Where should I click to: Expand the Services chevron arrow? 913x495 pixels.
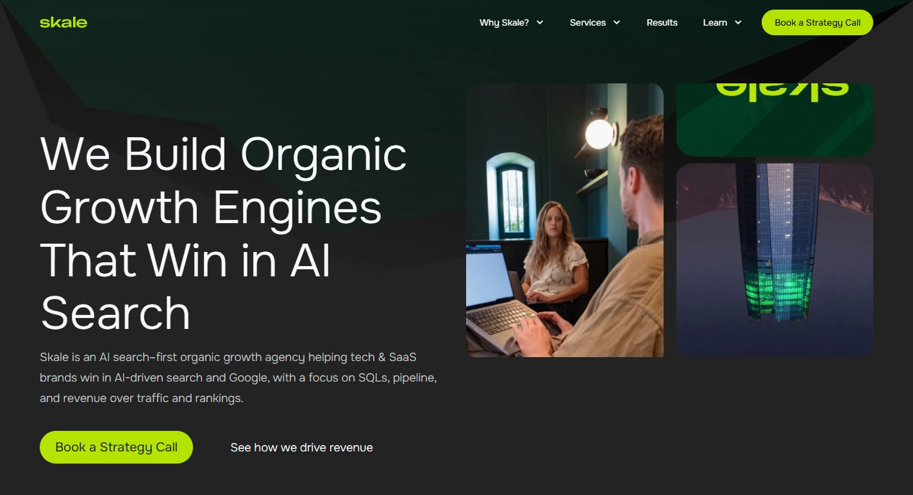(x=617, y=22)
